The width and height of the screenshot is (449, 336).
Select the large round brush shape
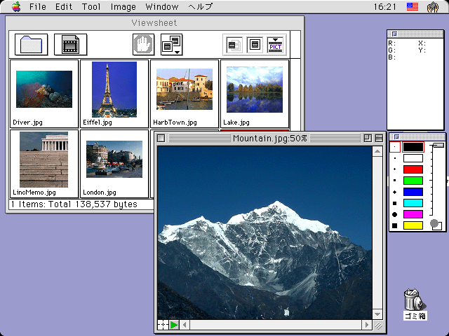[x=395, y=214]
